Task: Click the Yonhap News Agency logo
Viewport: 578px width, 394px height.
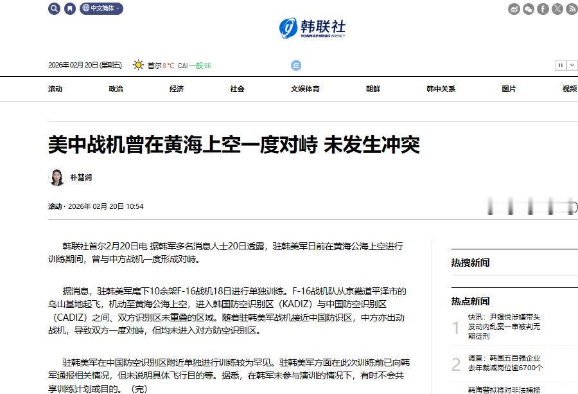Action: [x=312, y=28]
